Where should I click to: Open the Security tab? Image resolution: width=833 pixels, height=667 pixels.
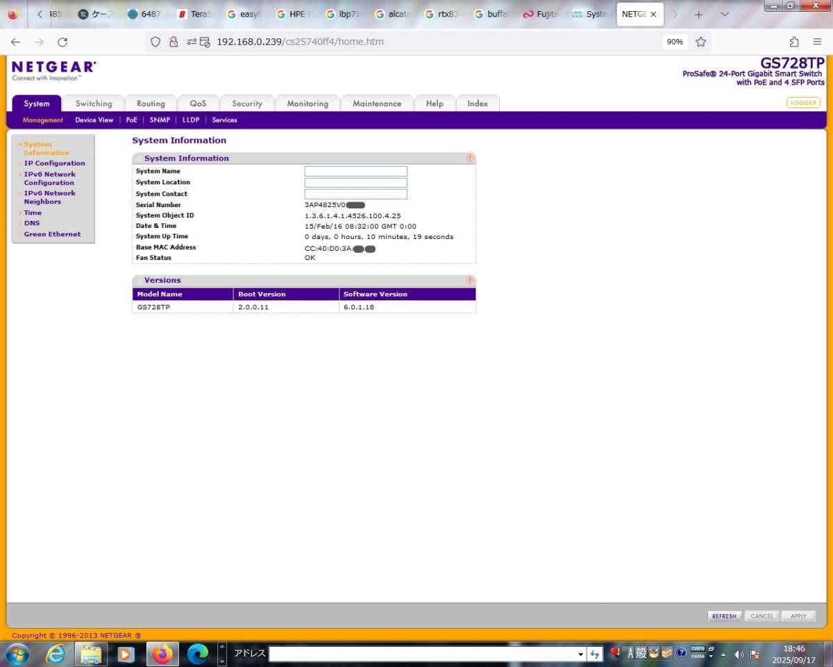tap(247, 104)
